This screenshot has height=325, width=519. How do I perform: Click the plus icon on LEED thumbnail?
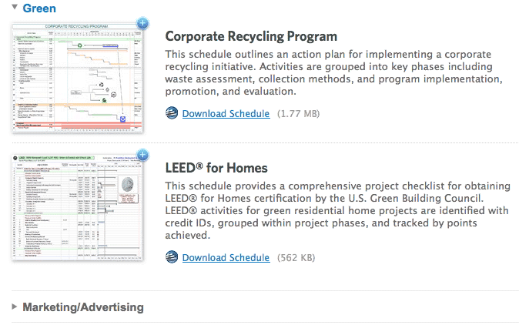coord(142,156)
